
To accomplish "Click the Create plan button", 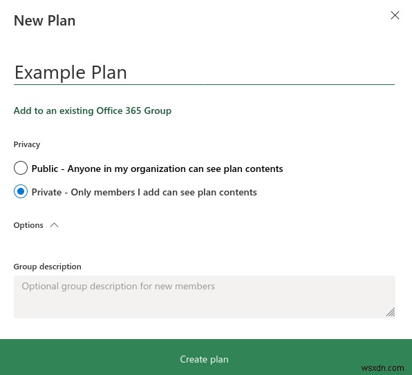I will coord(206,357).
